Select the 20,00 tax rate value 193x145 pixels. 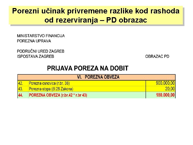tap(161, 89)
